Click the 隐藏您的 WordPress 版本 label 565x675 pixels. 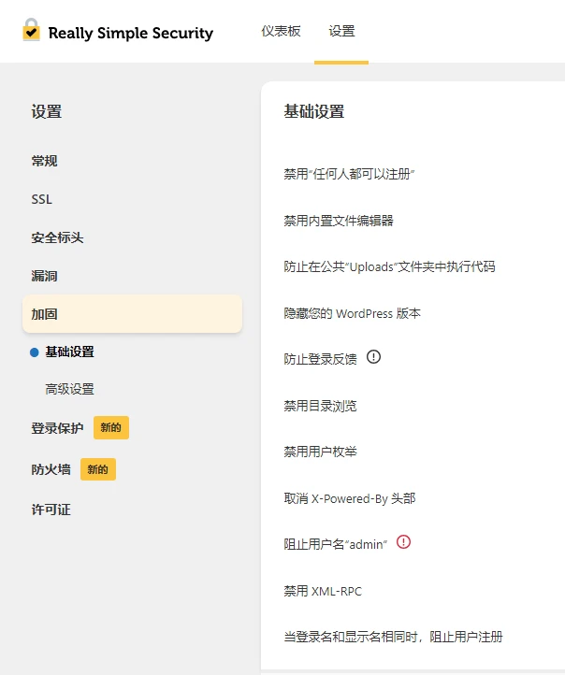353,313
